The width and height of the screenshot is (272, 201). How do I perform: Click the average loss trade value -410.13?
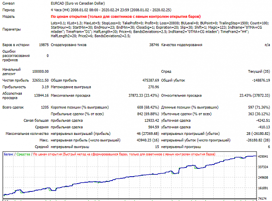264,127
